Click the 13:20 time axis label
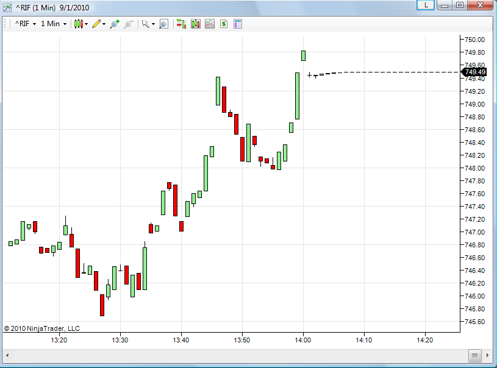The width and height of the screenshot is (497, 368). coord(59,340)
